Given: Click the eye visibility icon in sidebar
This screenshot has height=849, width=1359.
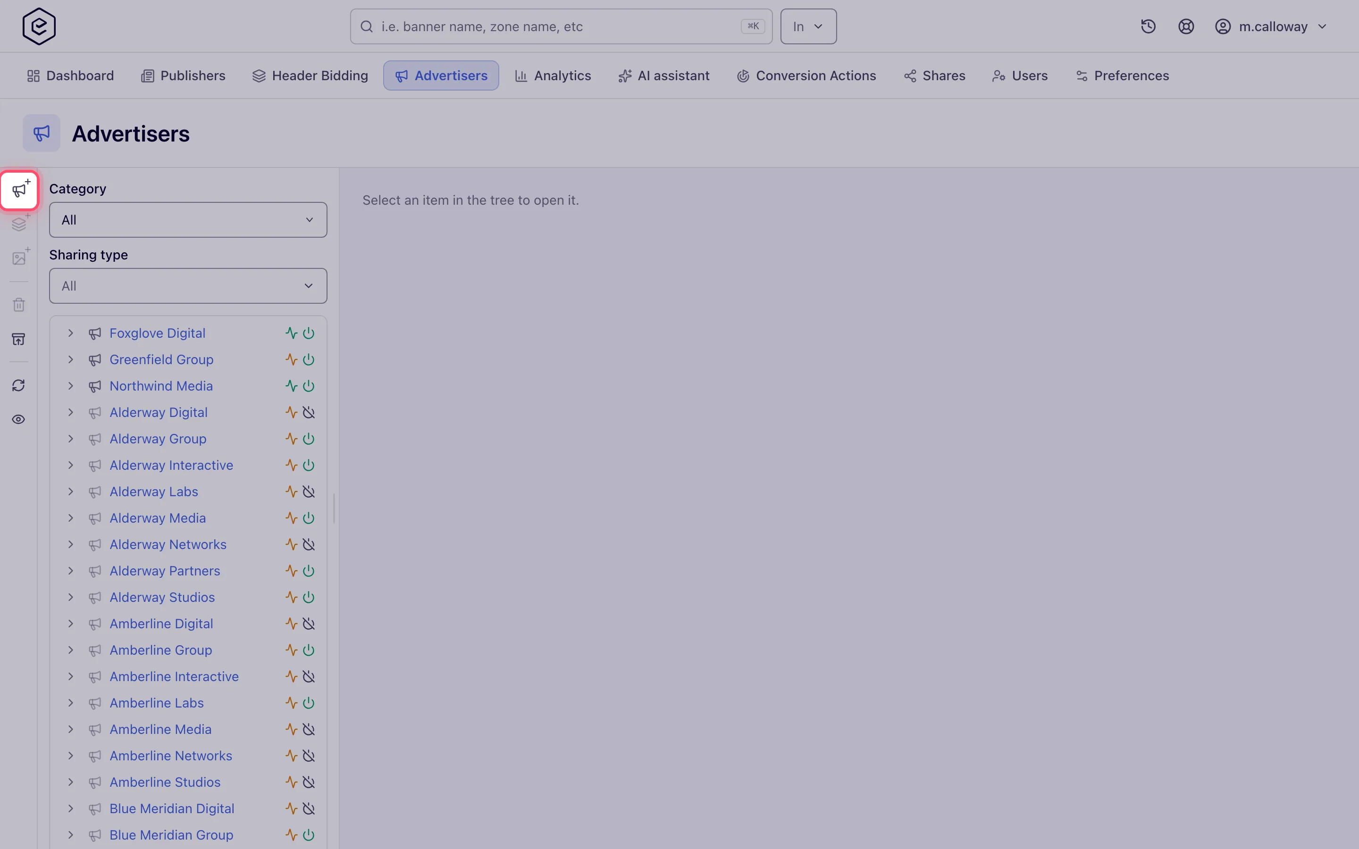Looking at the screenshot, I should coord(18,419).
